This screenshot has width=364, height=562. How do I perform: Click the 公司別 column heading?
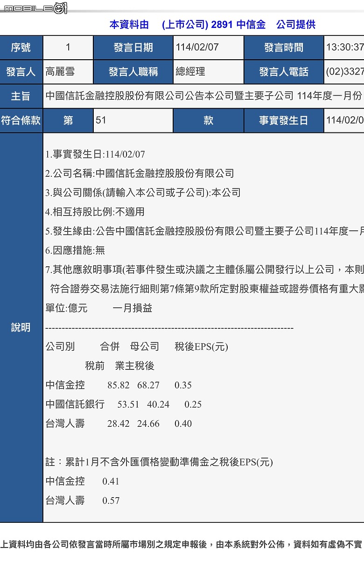(x=60, y=347)
